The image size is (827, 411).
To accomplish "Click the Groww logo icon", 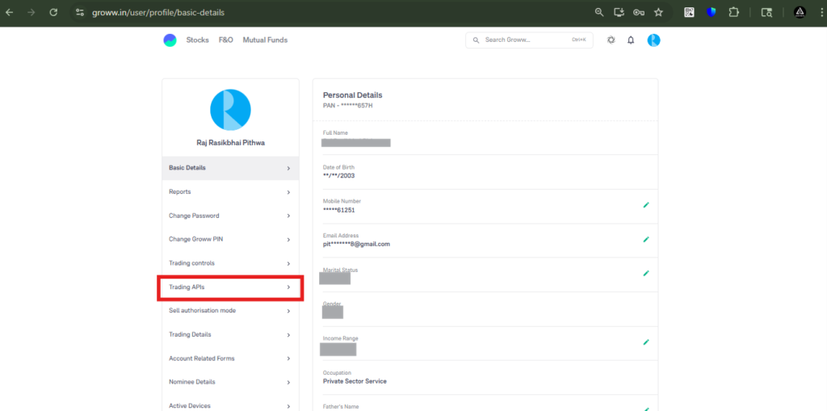I will (170, 40).
